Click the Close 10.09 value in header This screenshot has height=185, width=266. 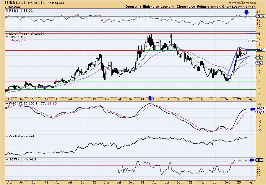pyautogui.click(x=186, y=7)
